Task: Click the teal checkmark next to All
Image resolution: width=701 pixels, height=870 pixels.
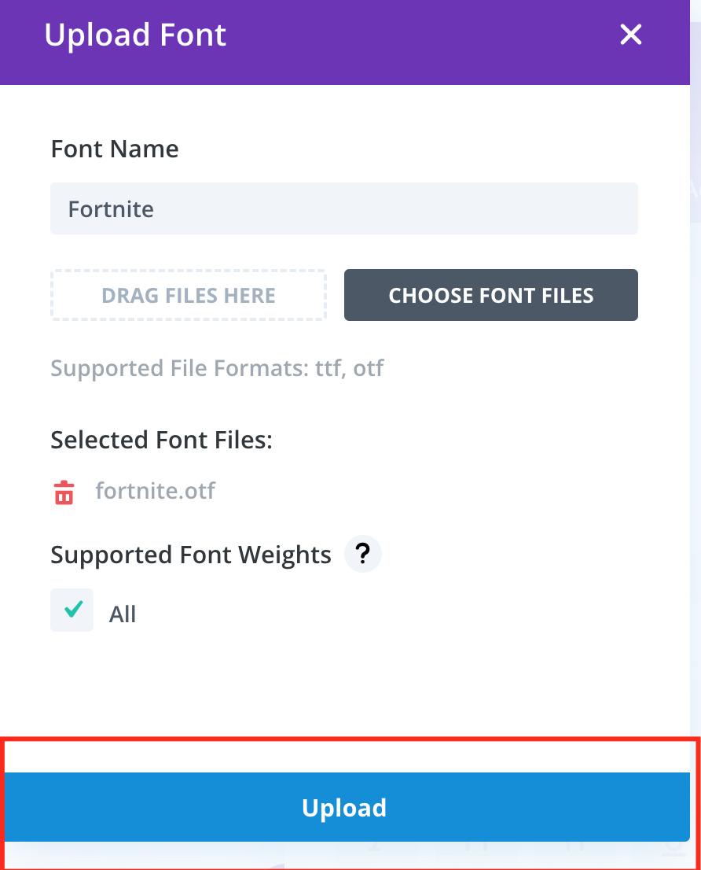Action: (x=73, y=610)
